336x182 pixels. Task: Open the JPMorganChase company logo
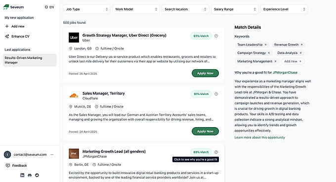point(74,153)
